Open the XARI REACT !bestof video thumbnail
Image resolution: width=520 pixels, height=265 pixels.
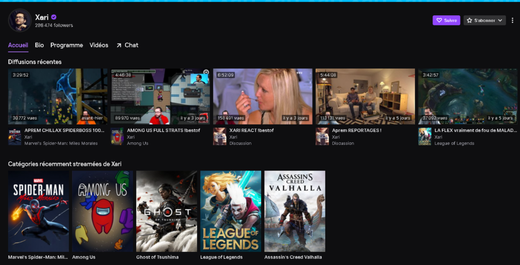pos(263,96)
